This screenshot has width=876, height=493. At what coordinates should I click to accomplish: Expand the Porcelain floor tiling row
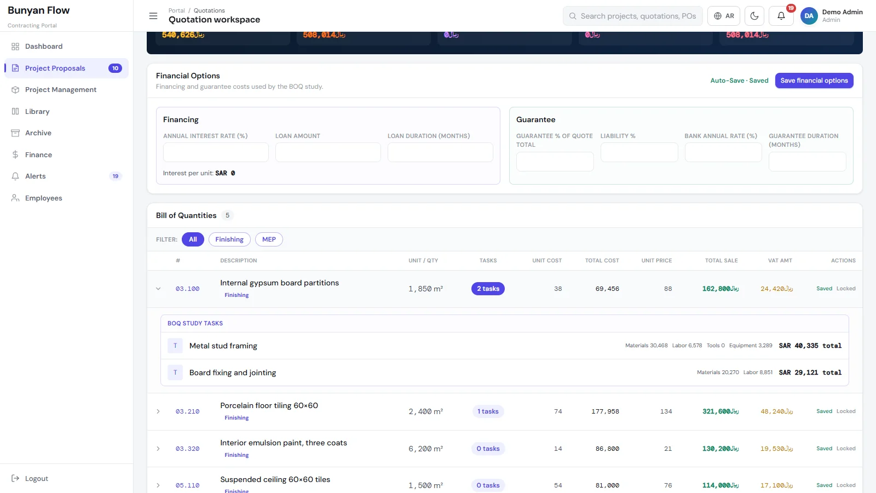pyautogui.click(x=158, y=411)
